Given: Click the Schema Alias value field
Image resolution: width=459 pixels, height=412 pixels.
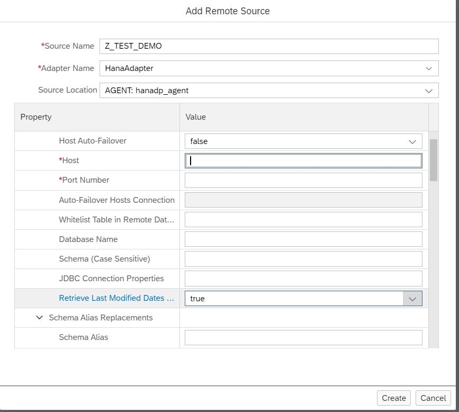Looking at the screenshot, I should tap(303, 338).
